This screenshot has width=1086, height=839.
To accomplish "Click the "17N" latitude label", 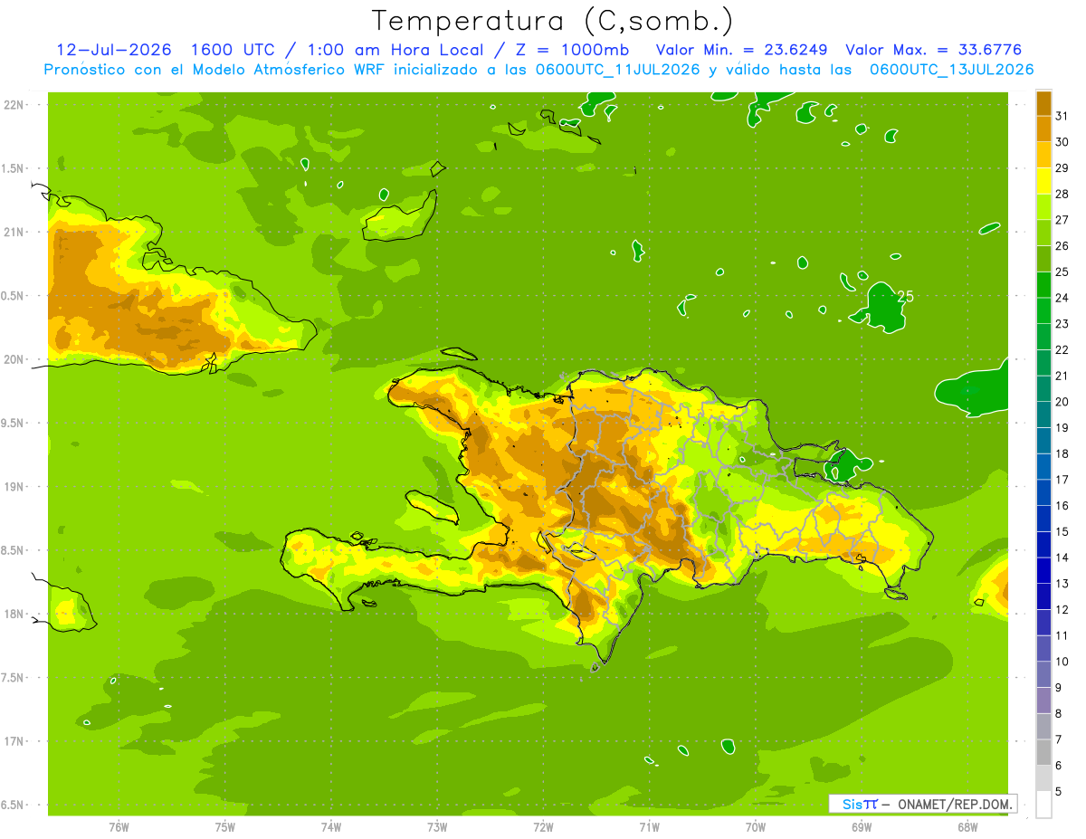I will coord(14,741).
